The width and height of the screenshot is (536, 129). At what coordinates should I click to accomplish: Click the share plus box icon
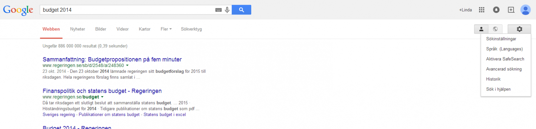511,10
